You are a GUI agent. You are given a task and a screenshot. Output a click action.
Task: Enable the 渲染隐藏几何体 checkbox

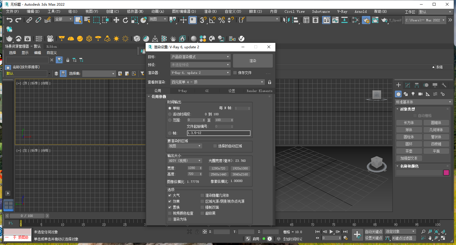tap(202, 195)
